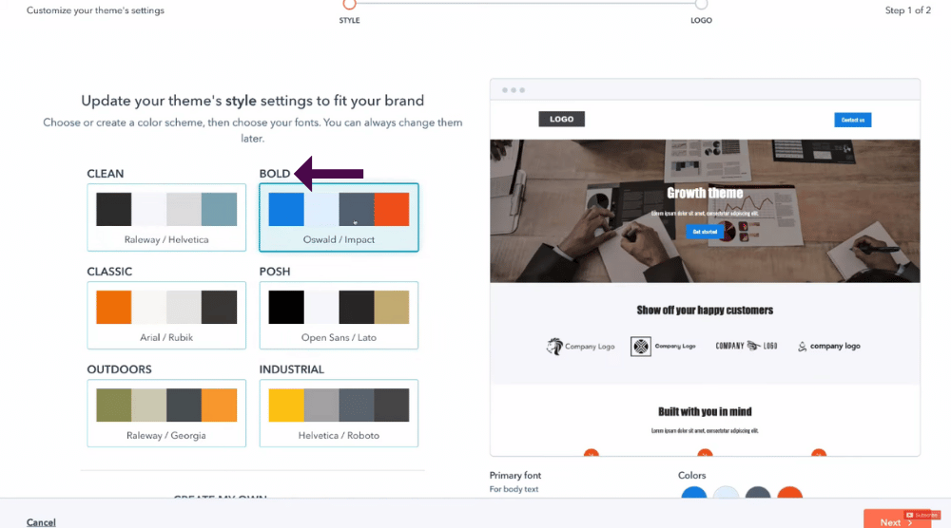Click the yellow swatch in Industrial card
The height and width of the screenshot is (528, 951).
tap(286, 405)
